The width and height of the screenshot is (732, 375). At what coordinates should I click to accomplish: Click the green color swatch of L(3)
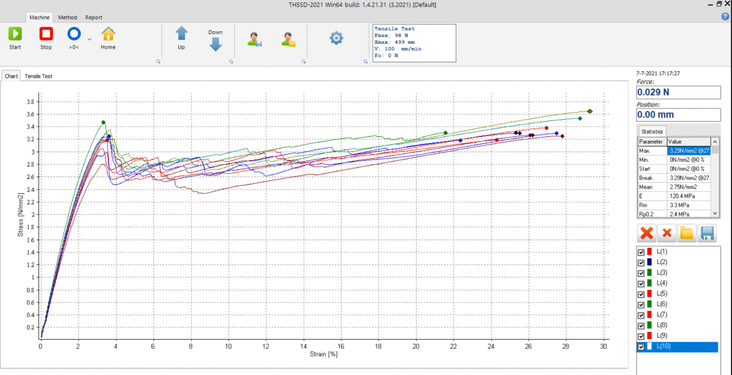650,273
